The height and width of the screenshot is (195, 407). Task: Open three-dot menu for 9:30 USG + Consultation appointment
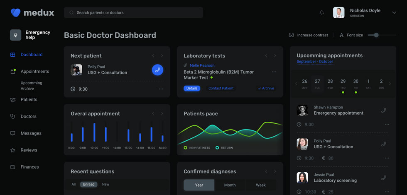pyautogui.click(x=387, y=158)
